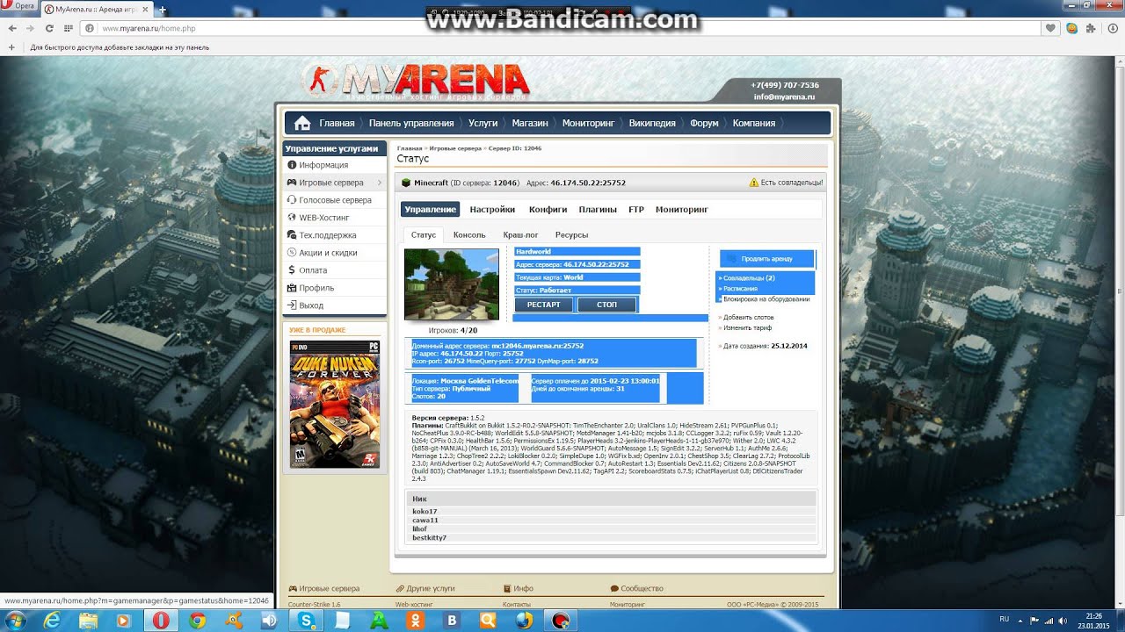The image size is (1125, 632).
Task: Open Другие услуги footer link
Action: pyautogui.click(x=431, y=588)
